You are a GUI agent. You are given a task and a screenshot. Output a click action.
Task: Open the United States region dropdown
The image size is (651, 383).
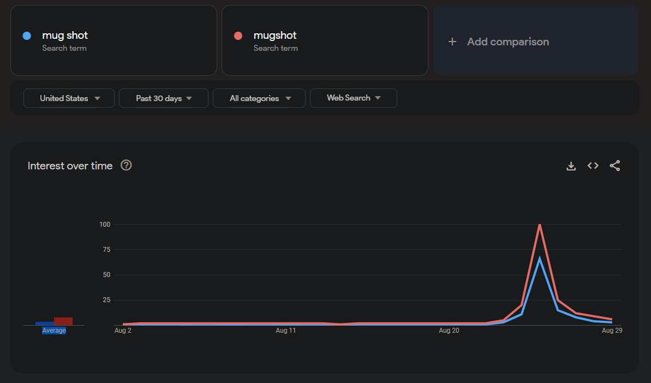(69, 98)
